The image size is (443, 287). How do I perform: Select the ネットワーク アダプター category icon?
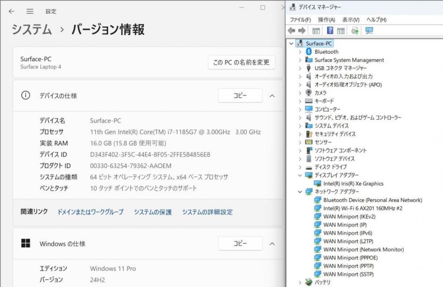click(x=309, y=192)
